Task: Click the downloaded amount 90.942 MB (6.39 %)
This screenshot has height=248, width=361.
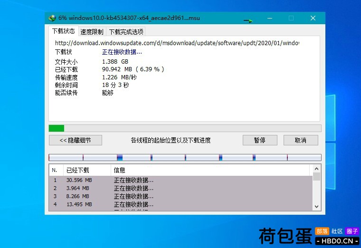Action: (x=133, y=69)
